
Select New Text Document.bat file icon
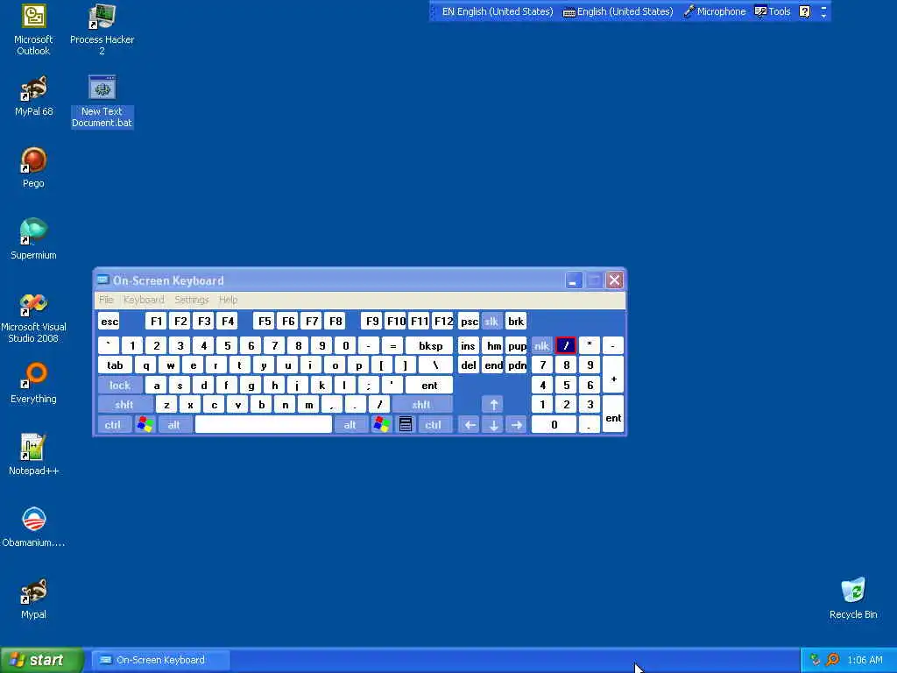102,102
